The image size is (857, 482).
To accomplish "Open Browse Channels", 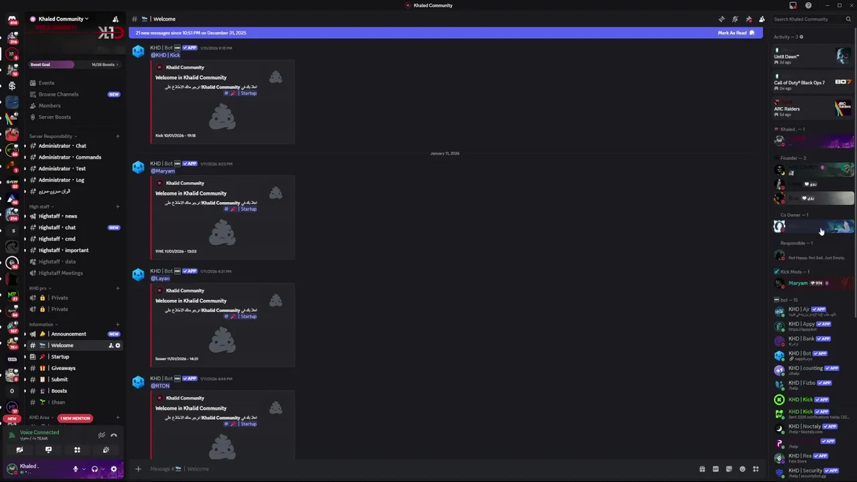I will click(x=74, y=94).
